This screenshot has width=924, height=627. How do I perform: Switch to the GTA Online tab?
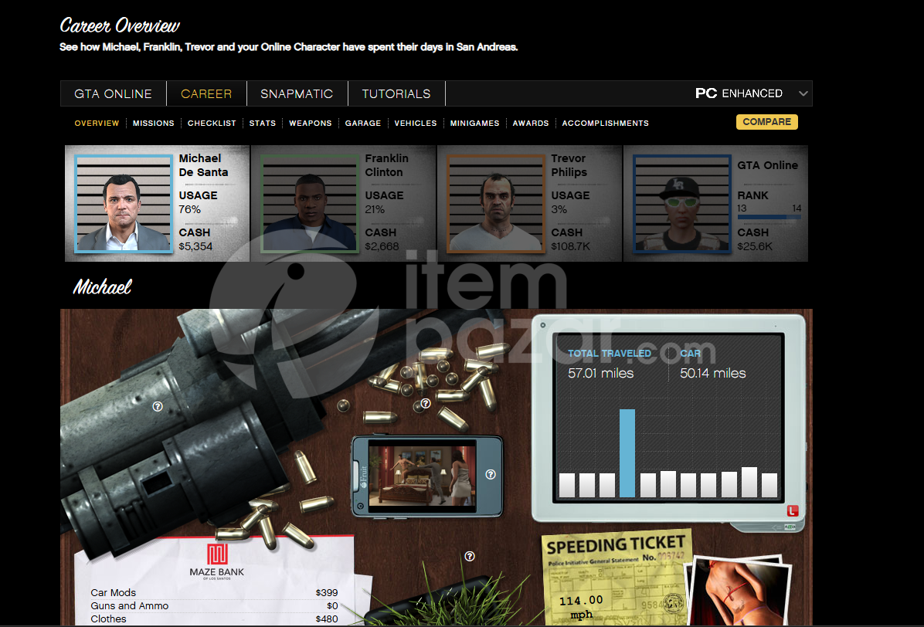(113, 93)
